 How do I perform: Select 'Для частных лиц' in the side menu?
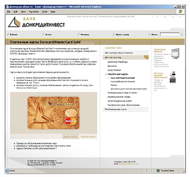[126, 57]
